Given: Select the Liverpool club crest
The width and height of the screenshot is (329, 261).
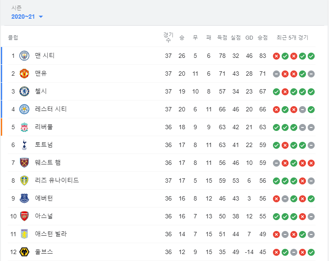Looking at the screenshot, I should pos(24,127).
